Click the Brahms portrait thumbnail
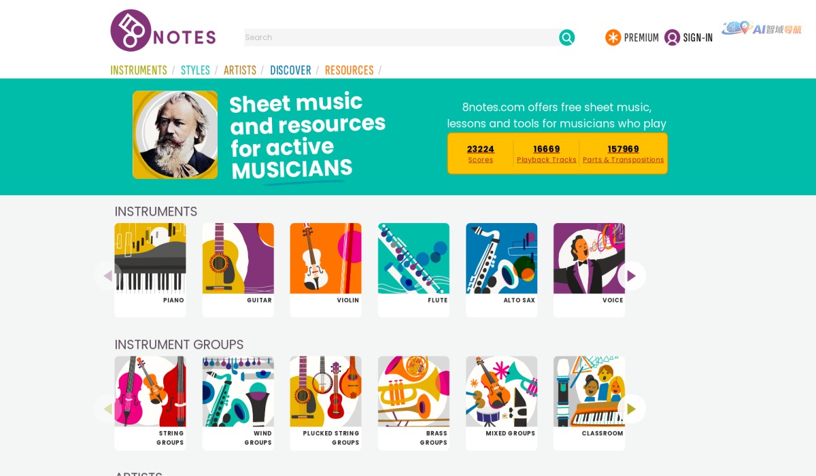The height and width of the screenshot is (476, 816). [x=175, y=135]
